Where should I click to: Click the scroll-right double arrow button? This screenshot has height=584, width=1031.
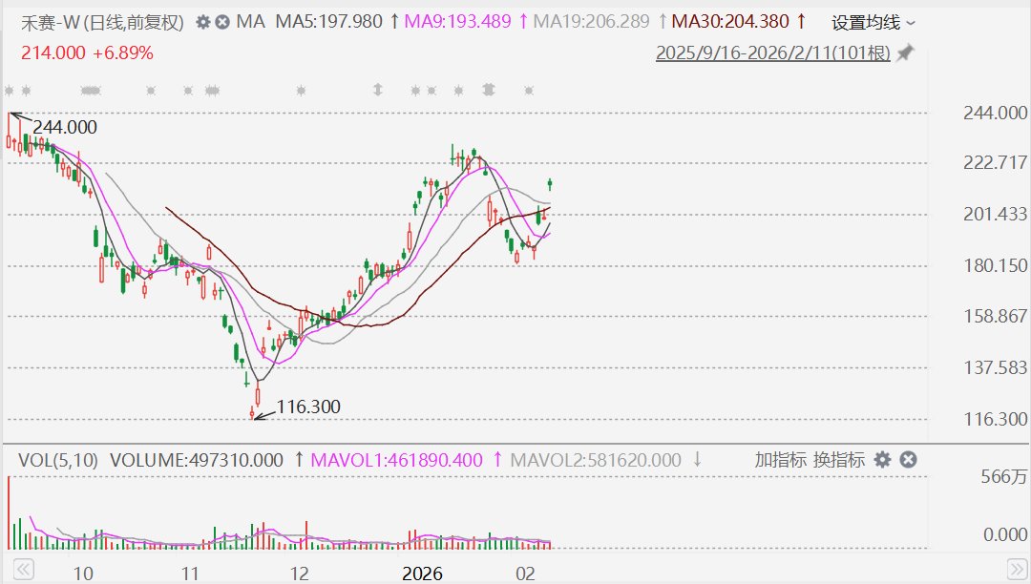[1017, 569]
